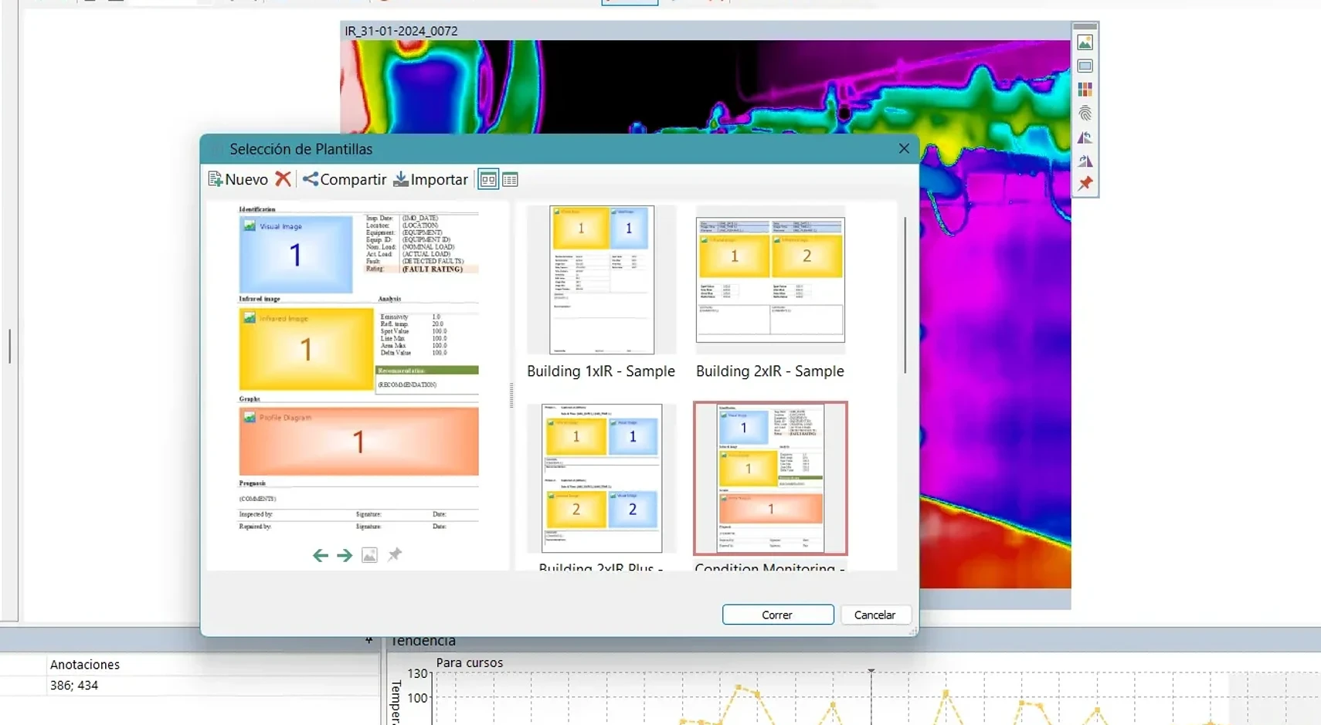
Task: Click the large template preview page
Action: coord(358,369)
